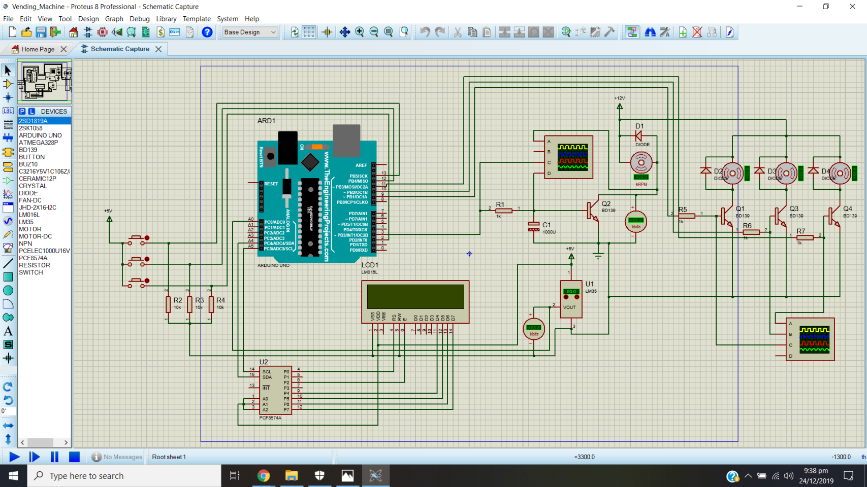Open the Template menu
867x487 pixels.
pos(197,19)
